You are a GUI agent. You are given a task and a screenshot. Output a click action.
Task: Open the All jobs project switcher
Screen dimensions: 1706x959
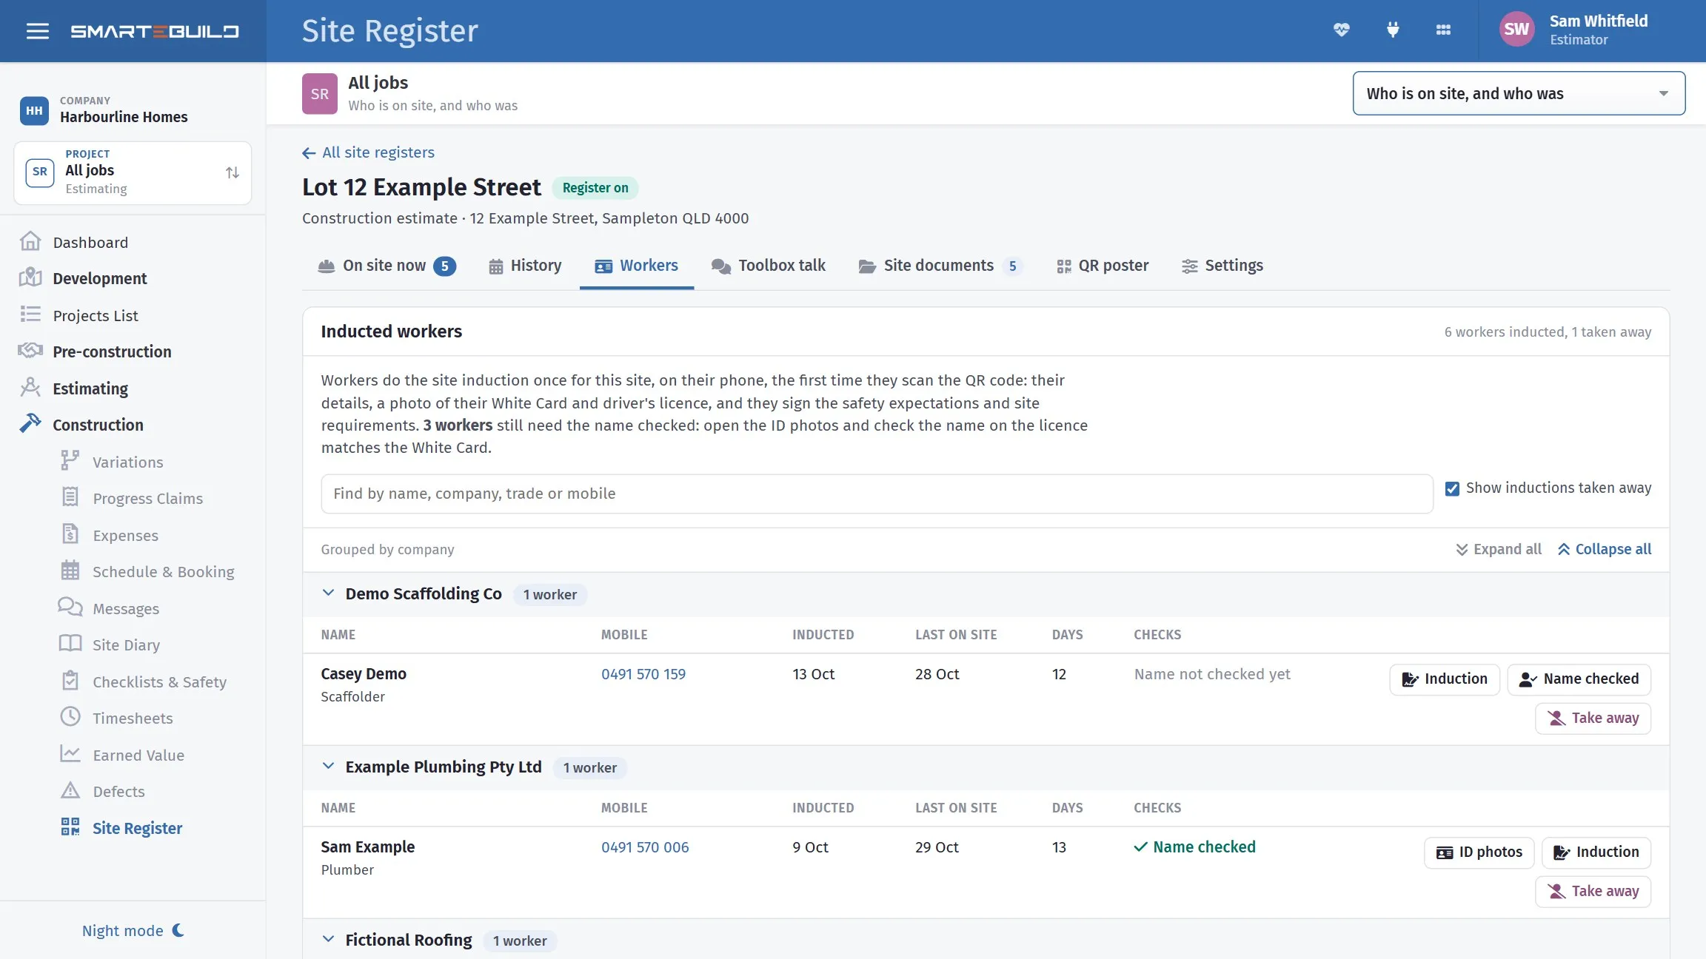click(x=133, y=172)
